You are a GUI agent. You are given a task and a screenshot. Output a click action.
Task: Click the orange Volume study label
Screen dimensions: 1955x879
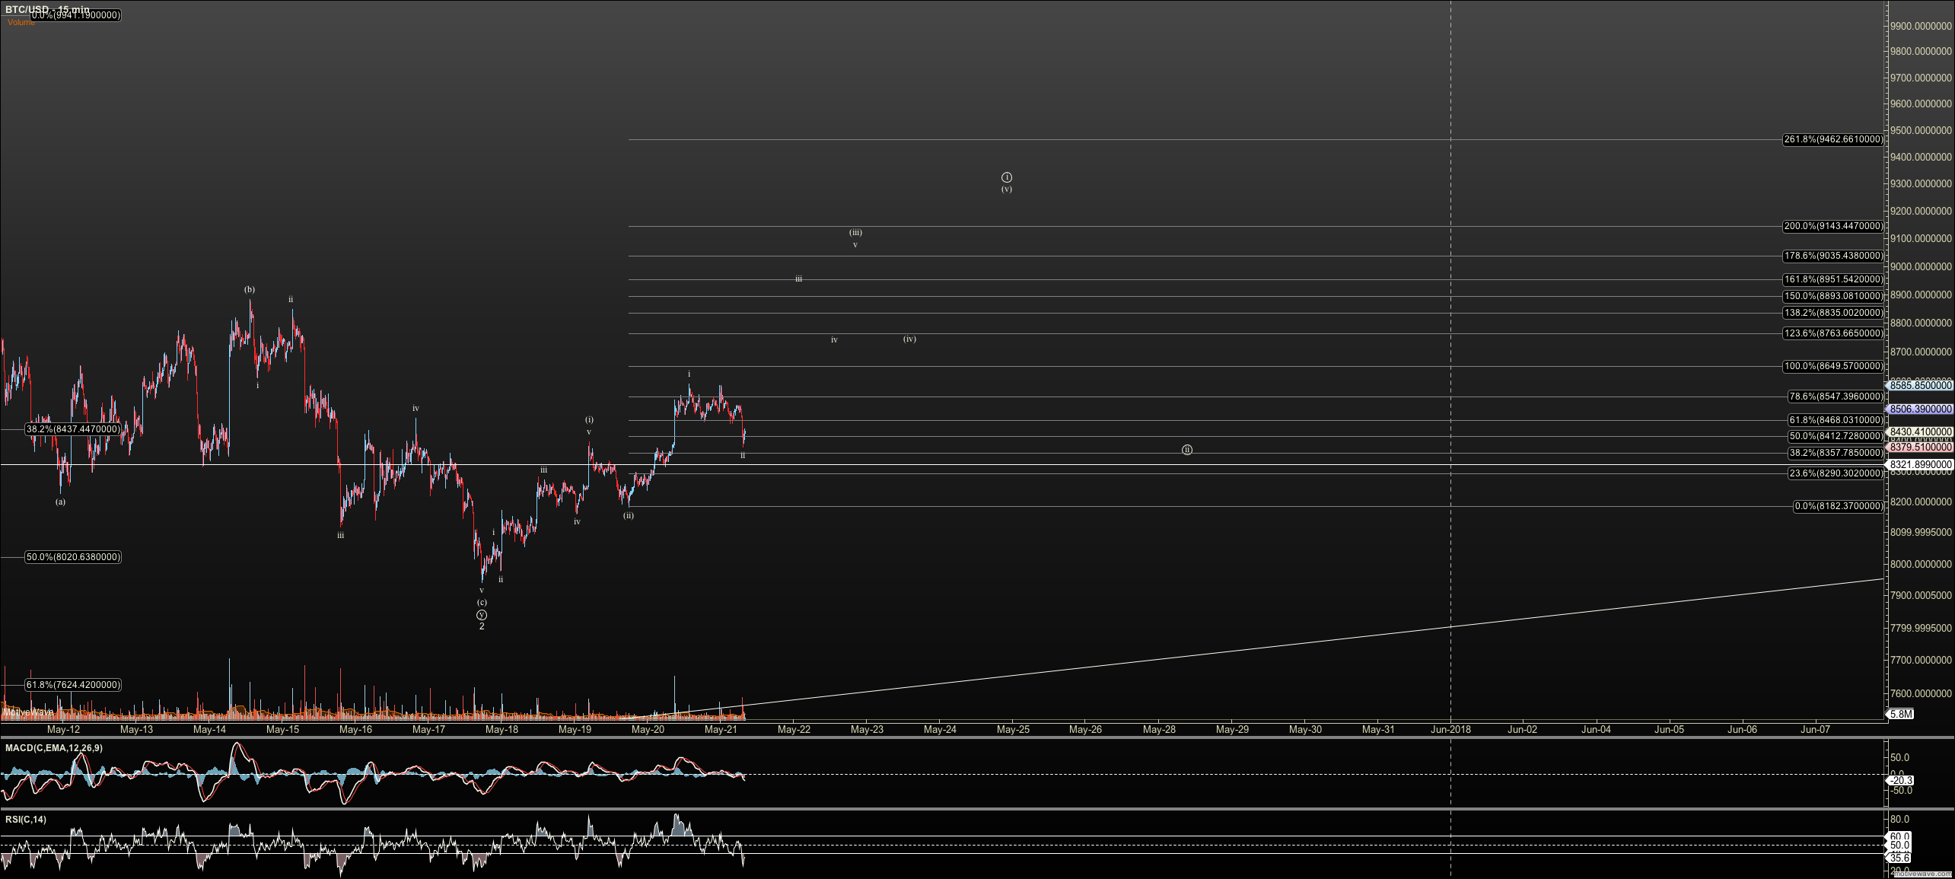pyautogui.click(x=21, y=23)
